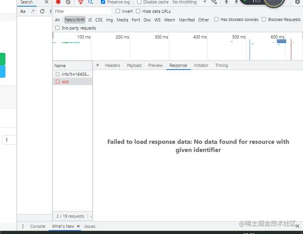This screenshot has width=303, height=234.
Task: Open the Timing tab
Action: (222, 65)
